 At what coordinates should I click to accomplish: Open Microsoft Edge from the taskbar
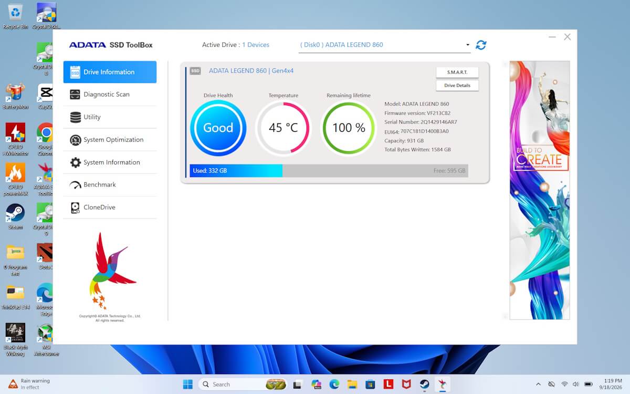tap(334, 384)
